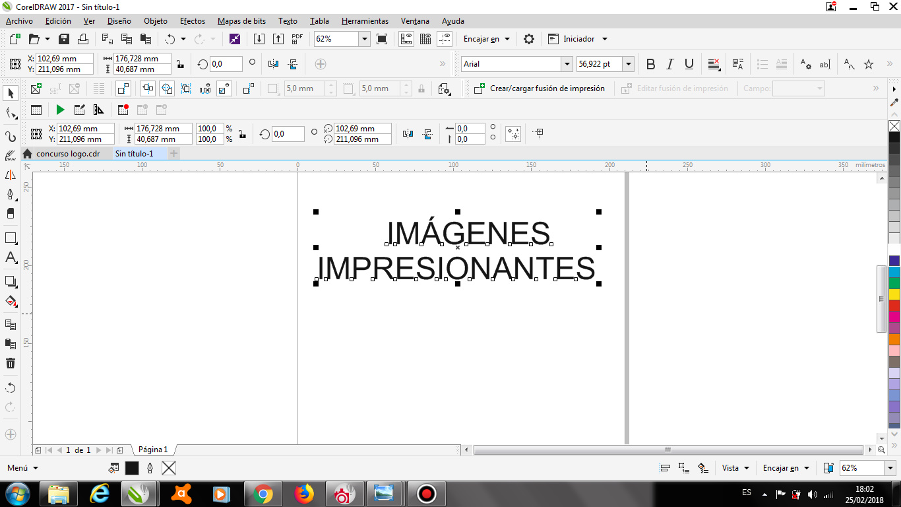Image resolution: width=901 pixels, height=507 pixels.
Task: Click the Paste clipboard icon
Action: pyautogui.click(x=146, y=39)
